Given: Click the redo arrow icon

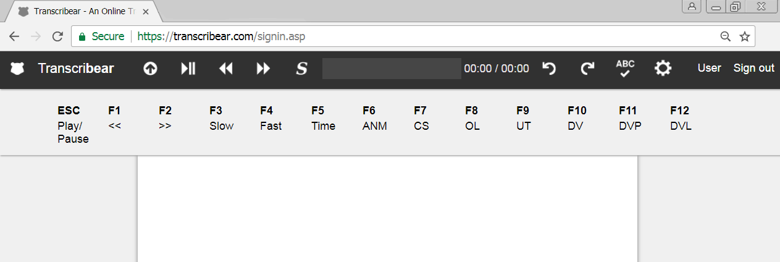Looking at the screenshot, I should click(x=587, y=69).
